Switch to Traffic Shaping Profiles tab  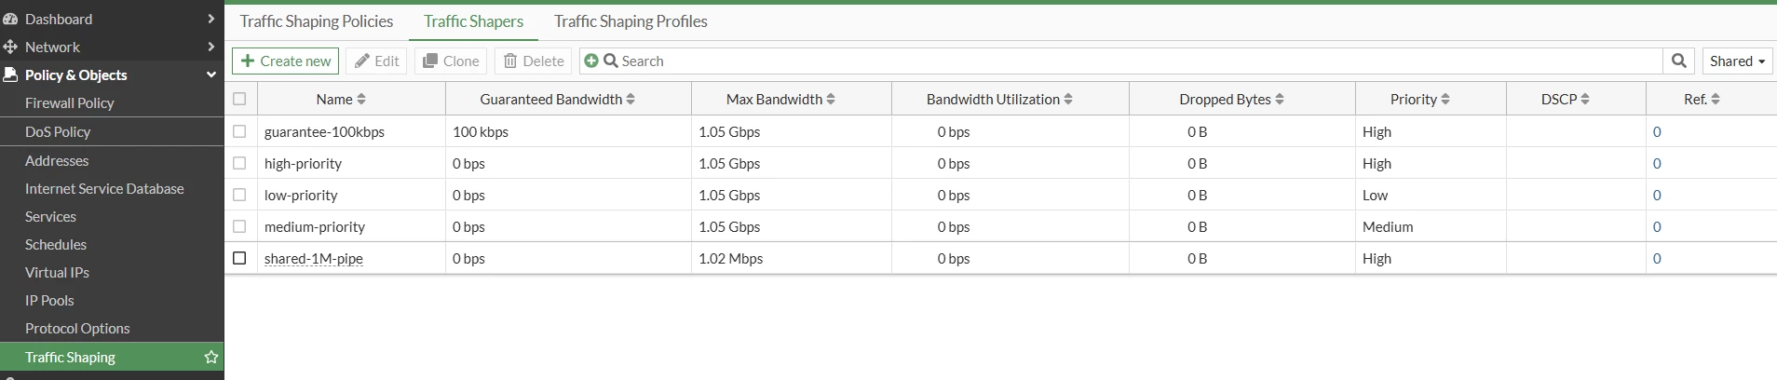pos(631,21)
